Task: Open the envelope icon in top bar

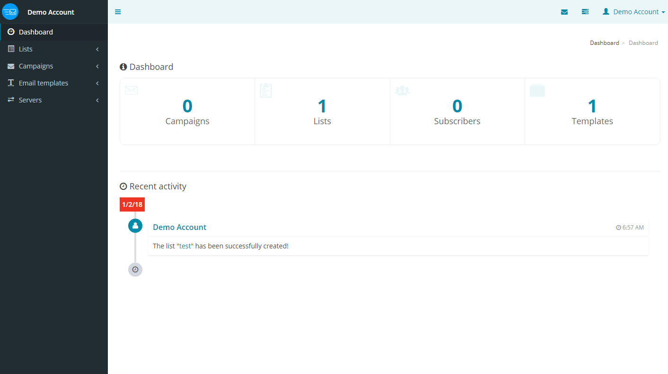Action: click(564, 12)
